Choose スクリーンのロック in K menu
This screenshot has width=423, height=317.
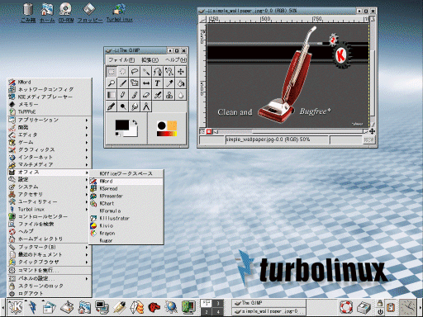pos(50,286)
